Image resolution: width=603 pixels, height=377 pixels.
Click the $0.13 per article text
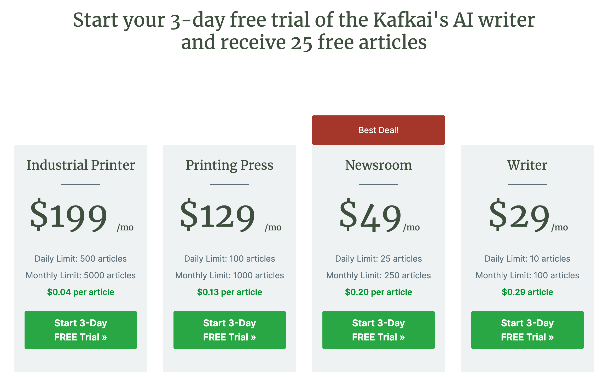(x=229, y=292)
